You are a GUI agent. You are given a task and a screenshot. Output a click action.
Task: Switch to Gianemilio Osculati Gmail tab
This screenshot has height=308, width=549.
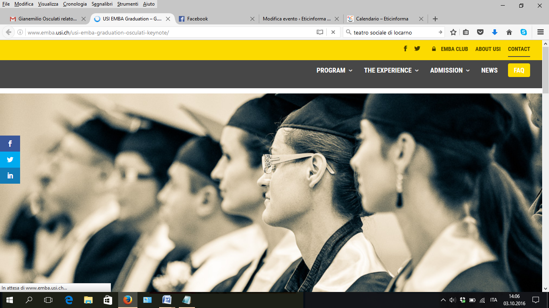click(47, 19)
